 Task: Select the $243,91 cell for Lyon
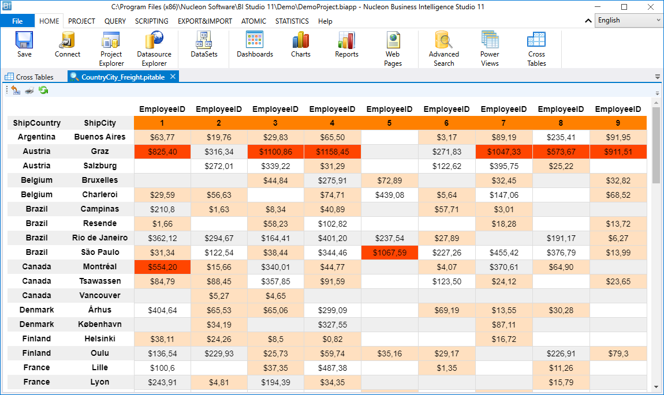[x=163, y=382]
